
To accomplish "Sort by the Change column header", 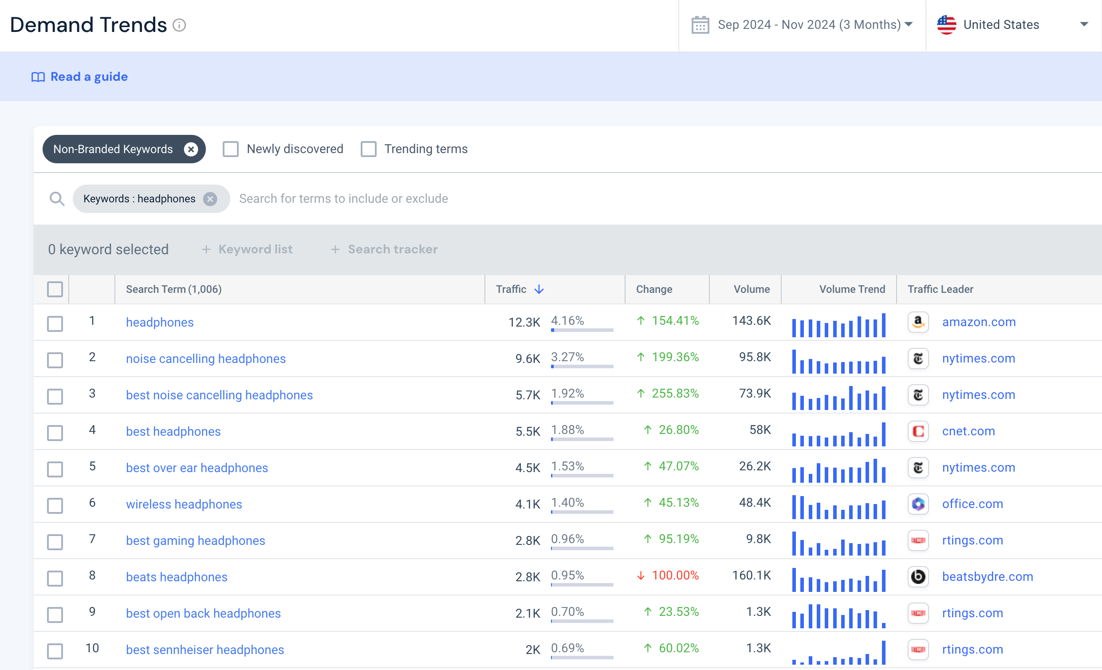I will point(654,289).
